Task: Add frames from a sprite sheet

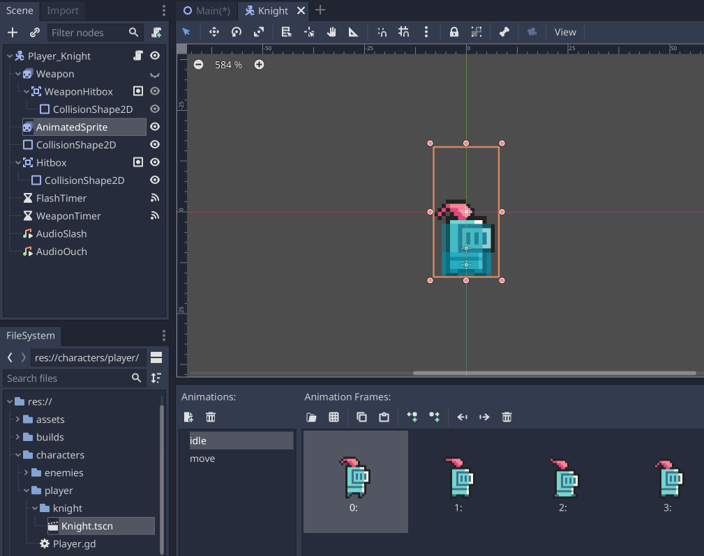Action: click(x=334, y=417)
